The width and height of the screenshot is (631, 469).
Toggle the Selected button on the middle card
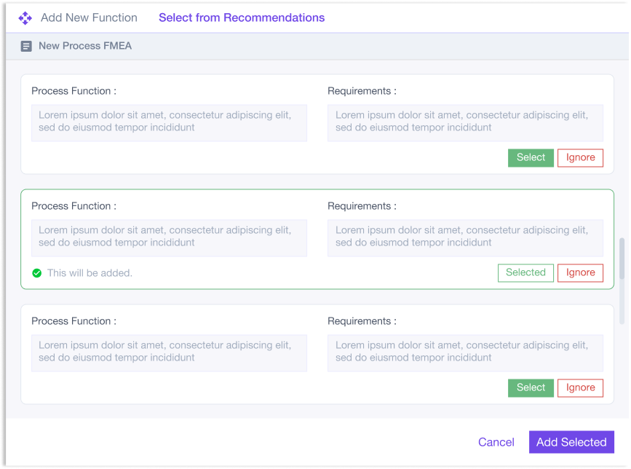tap(525, 272)
